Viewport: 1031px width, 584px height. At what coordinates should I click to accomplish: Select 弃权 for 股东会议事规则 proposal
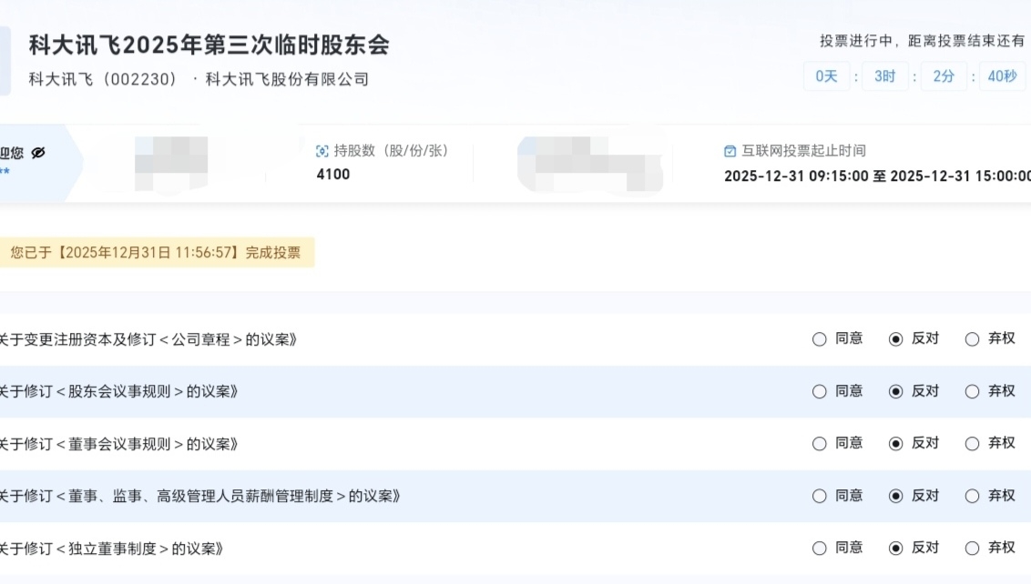click(x=972, y=391)
